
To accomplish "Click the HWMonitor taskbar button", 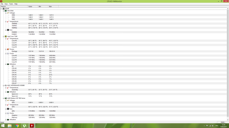I will tap(32, 126).
